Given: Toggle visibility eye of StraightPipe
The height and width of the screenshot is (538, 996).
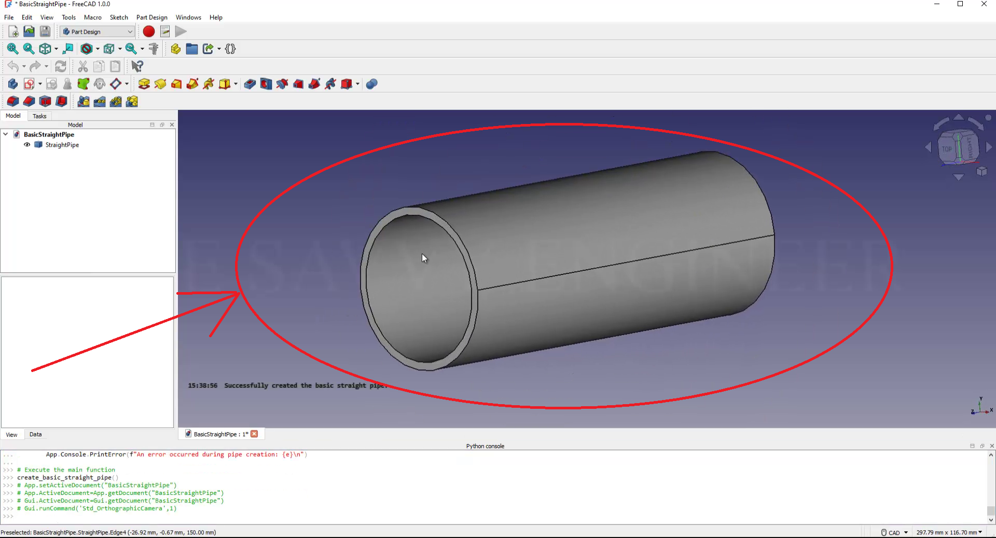Looking at the screenshot, I should pyautogui.click(x=27, y=145).
